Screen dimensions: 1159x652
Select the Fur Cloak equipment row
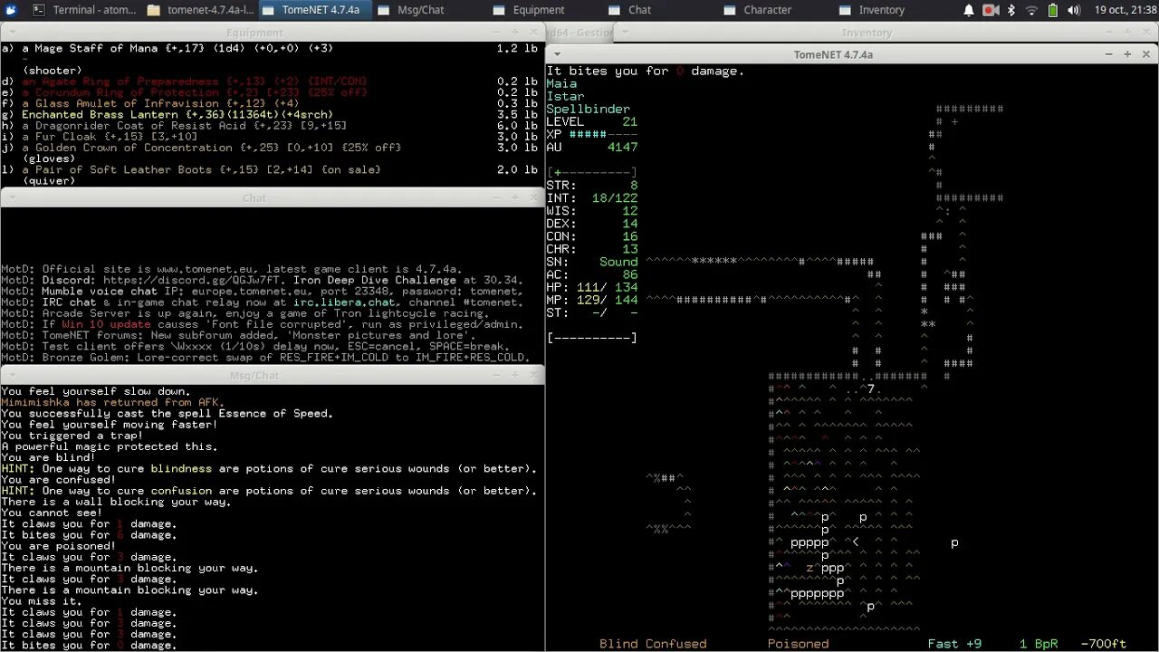270,137
